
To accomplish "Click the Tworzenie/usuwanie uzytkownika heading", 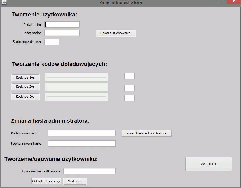I will point(51,159).
